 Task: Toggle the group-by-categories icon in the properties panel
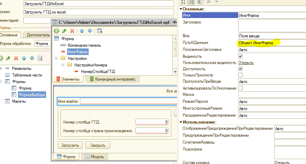(191, 2)
